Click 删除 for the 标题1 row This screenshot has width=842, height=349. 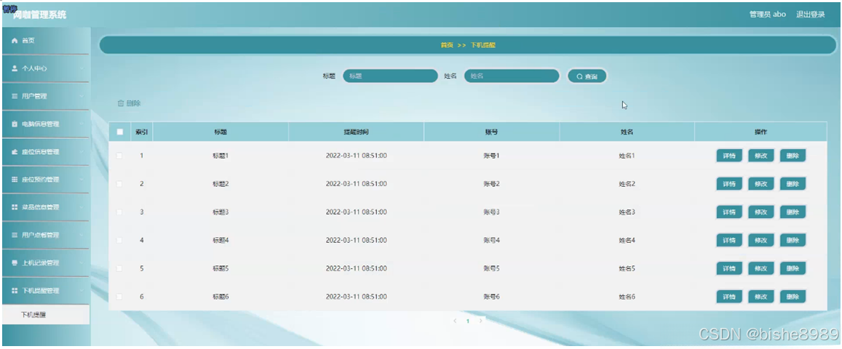click(x=793, y=156)
